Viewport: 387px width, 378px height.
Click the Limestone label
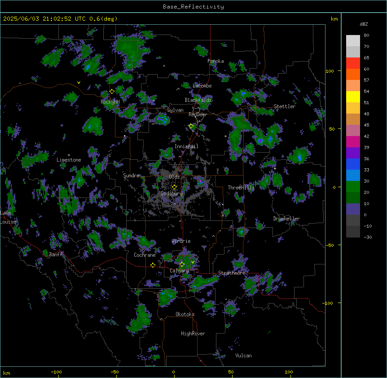[69, 160]
